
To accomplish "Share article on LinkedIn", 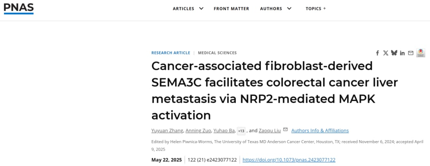I will pyautogui.click(x=402, y=53).
